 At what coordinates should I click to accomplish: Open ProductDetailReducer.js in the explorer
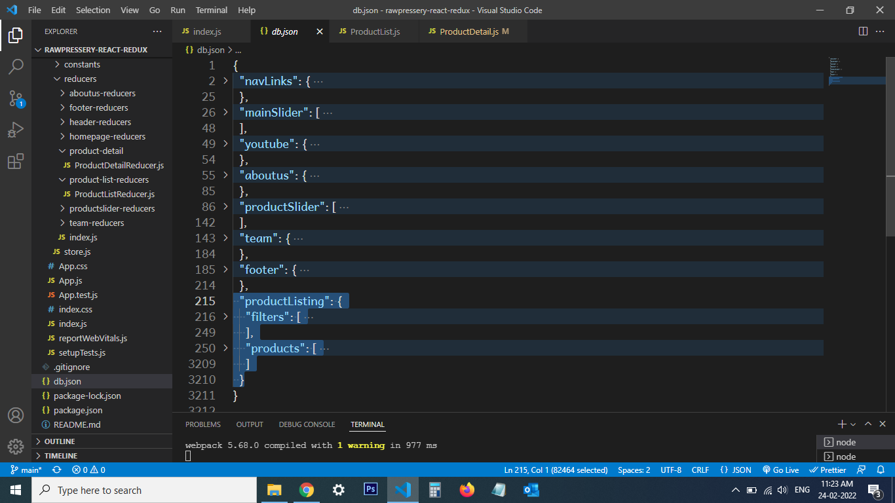point(102,165)
